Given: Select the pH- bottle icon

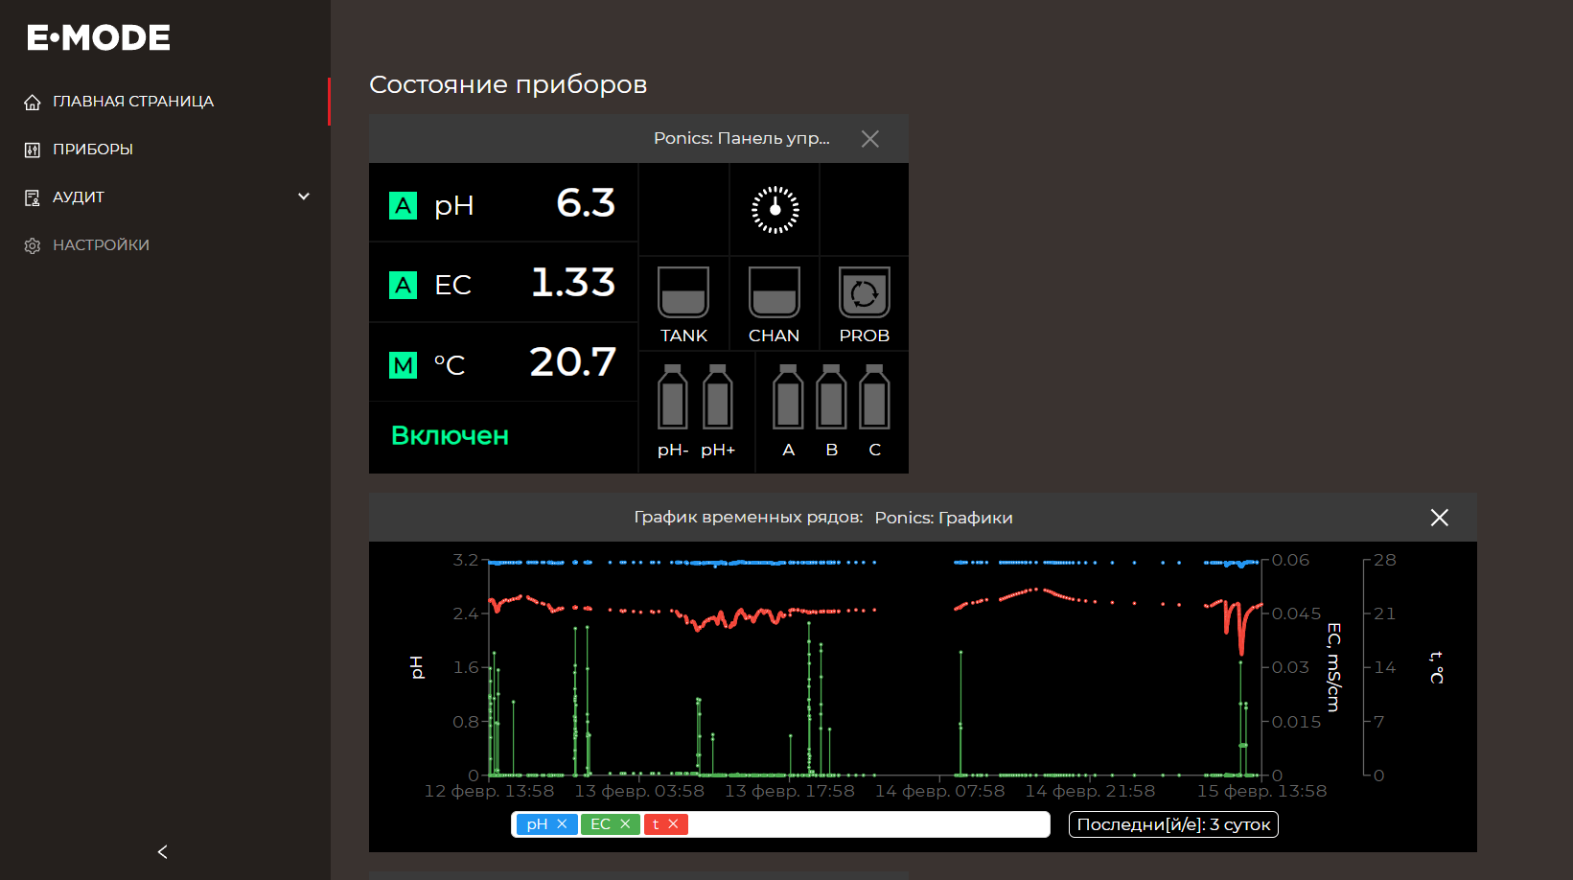Looking at the screenshot, I should (x=673, y=398).
